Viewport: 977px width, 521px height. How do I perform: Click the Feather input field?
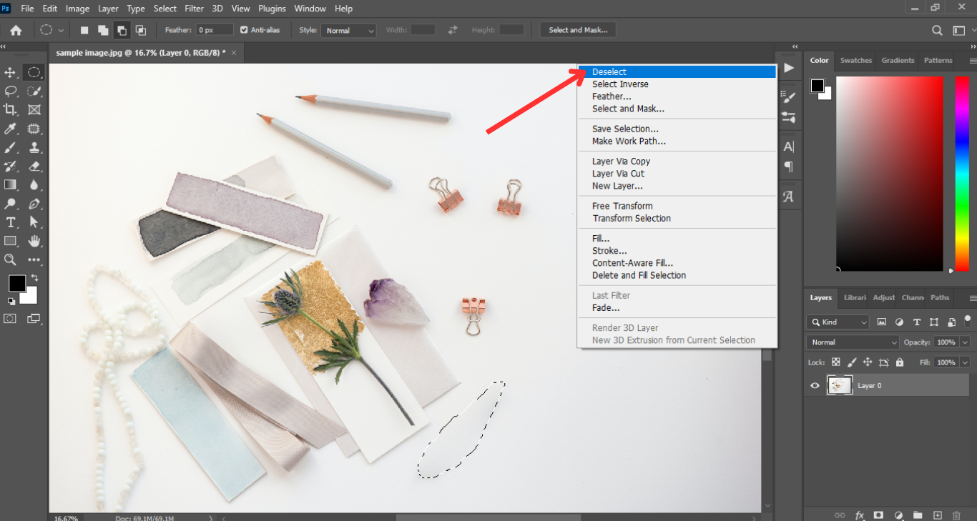215,30
